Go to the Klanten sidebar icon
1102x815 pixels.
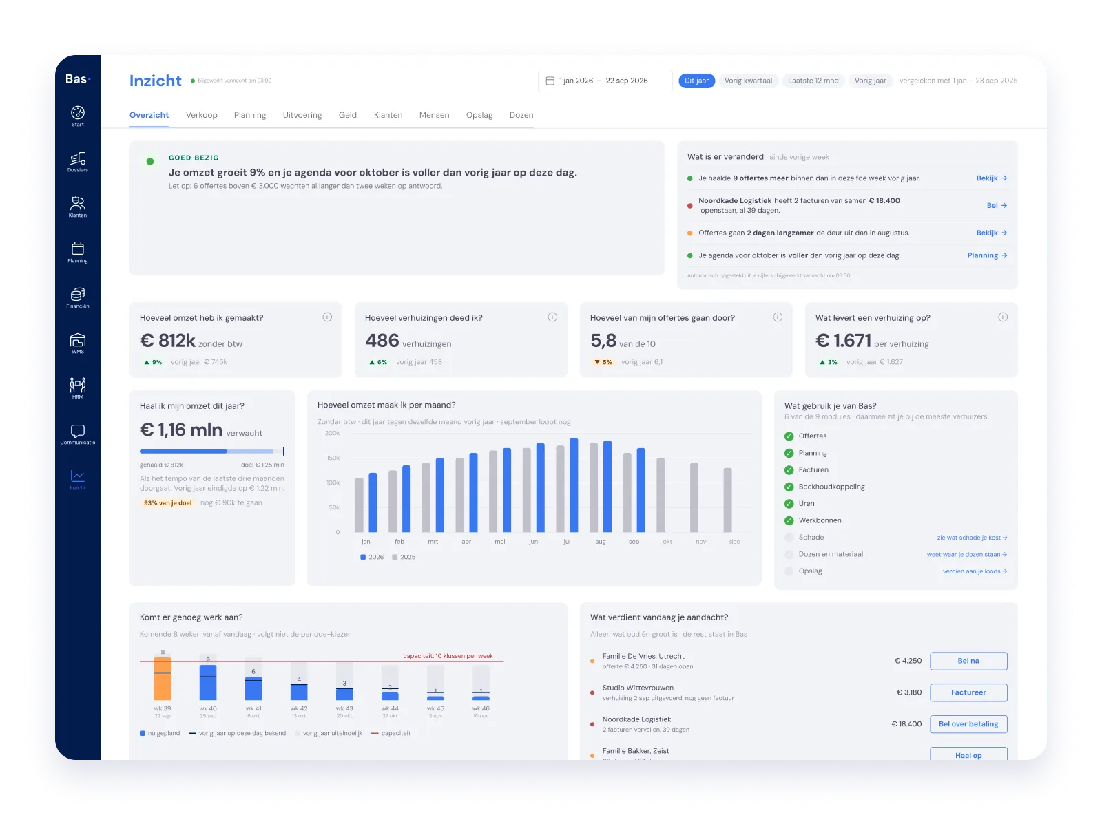(78, 207)
